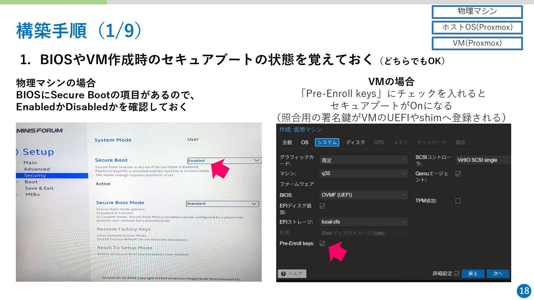Select Restore Factory Keys option
The image size is (534, 300).
point(123,229)
